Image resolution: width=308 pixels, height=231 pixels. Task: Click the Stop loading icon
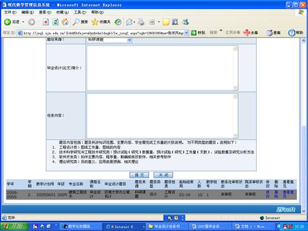(46, 22)
